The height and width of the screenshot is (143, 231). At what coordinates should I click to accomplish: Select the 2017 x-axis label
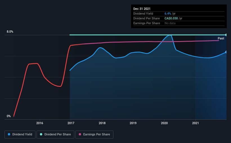(71, 123)
